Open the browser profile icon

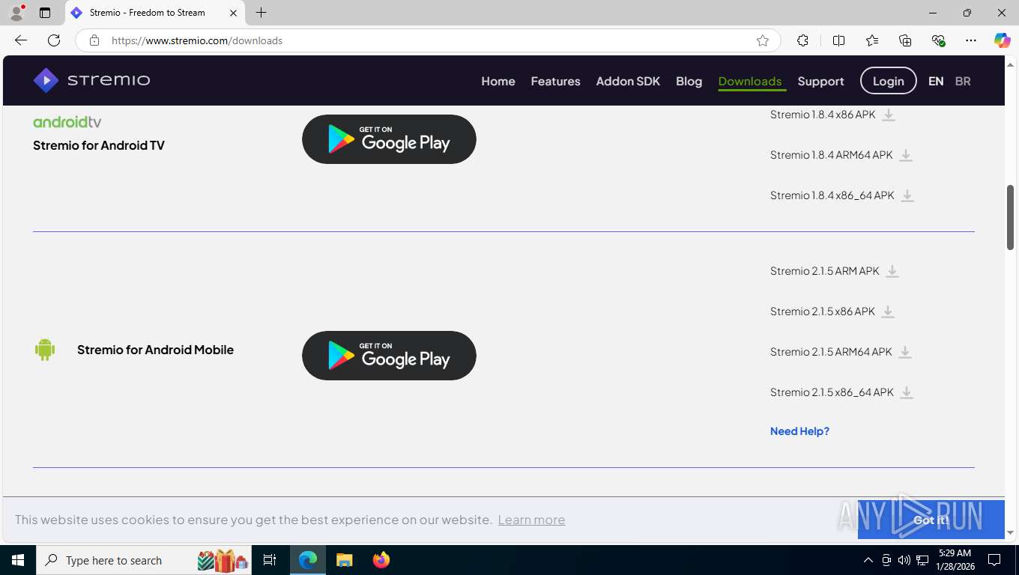coord(16,13)
